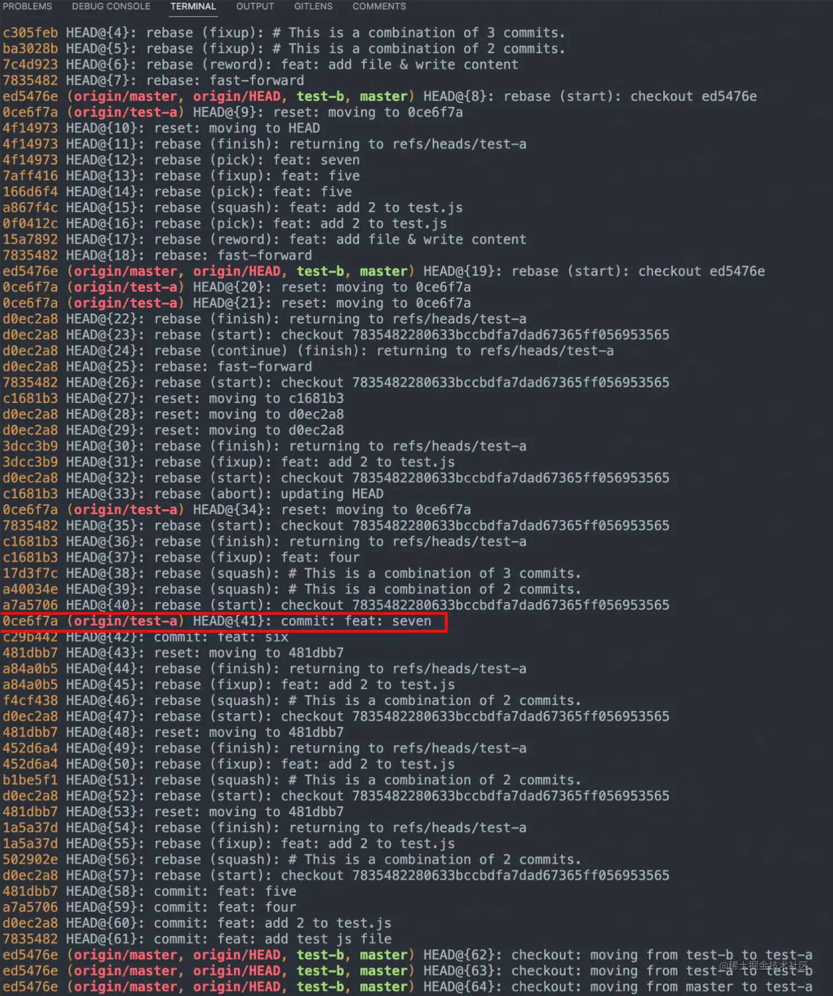
Task: Click hash 502902e on HEAD@{56} line
Action: (x=30, y=860)
